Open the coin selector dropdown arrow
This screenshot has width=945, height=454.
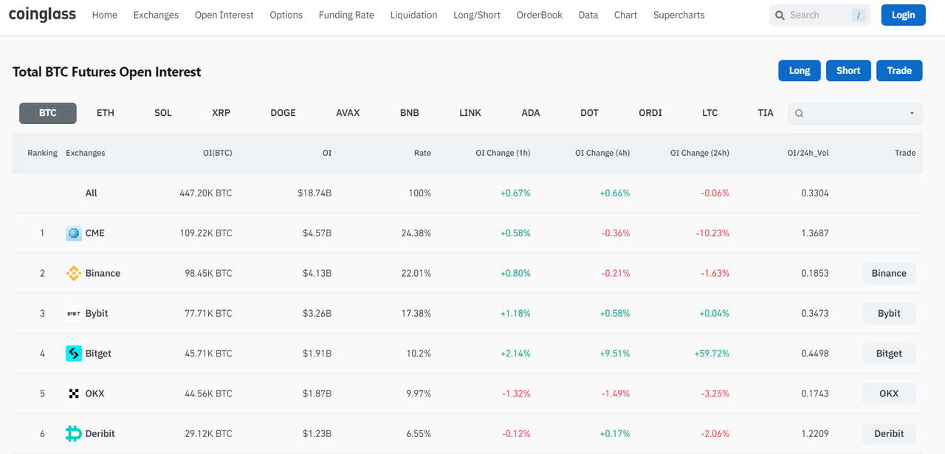point(912,113)
